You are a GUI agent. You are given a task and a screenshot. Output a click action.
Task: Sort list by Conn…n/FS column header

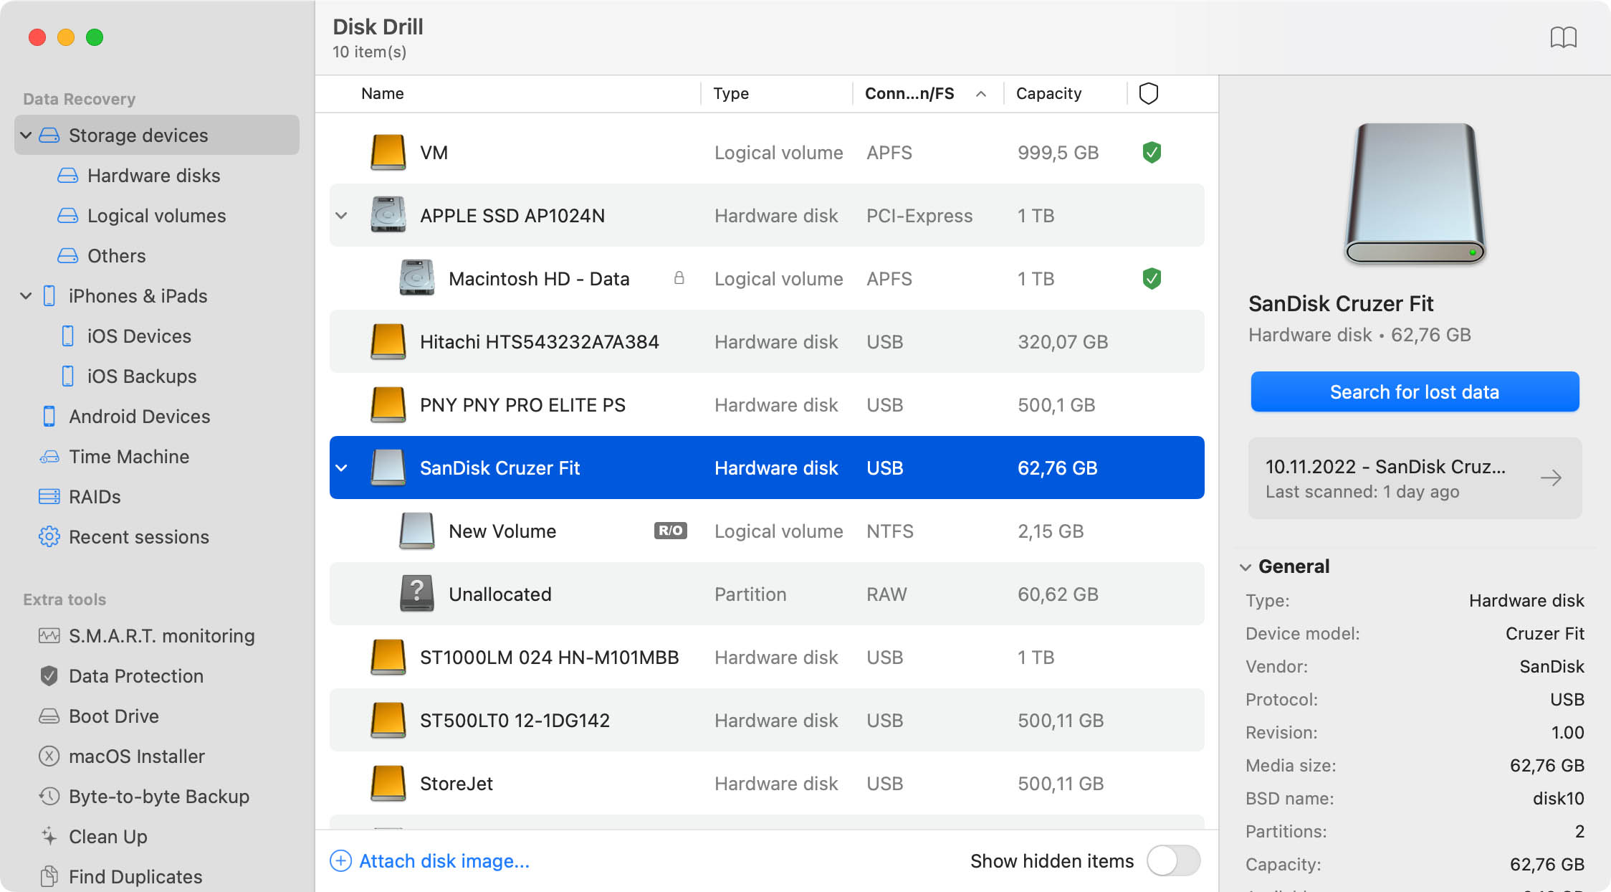[x=922, y=93]
